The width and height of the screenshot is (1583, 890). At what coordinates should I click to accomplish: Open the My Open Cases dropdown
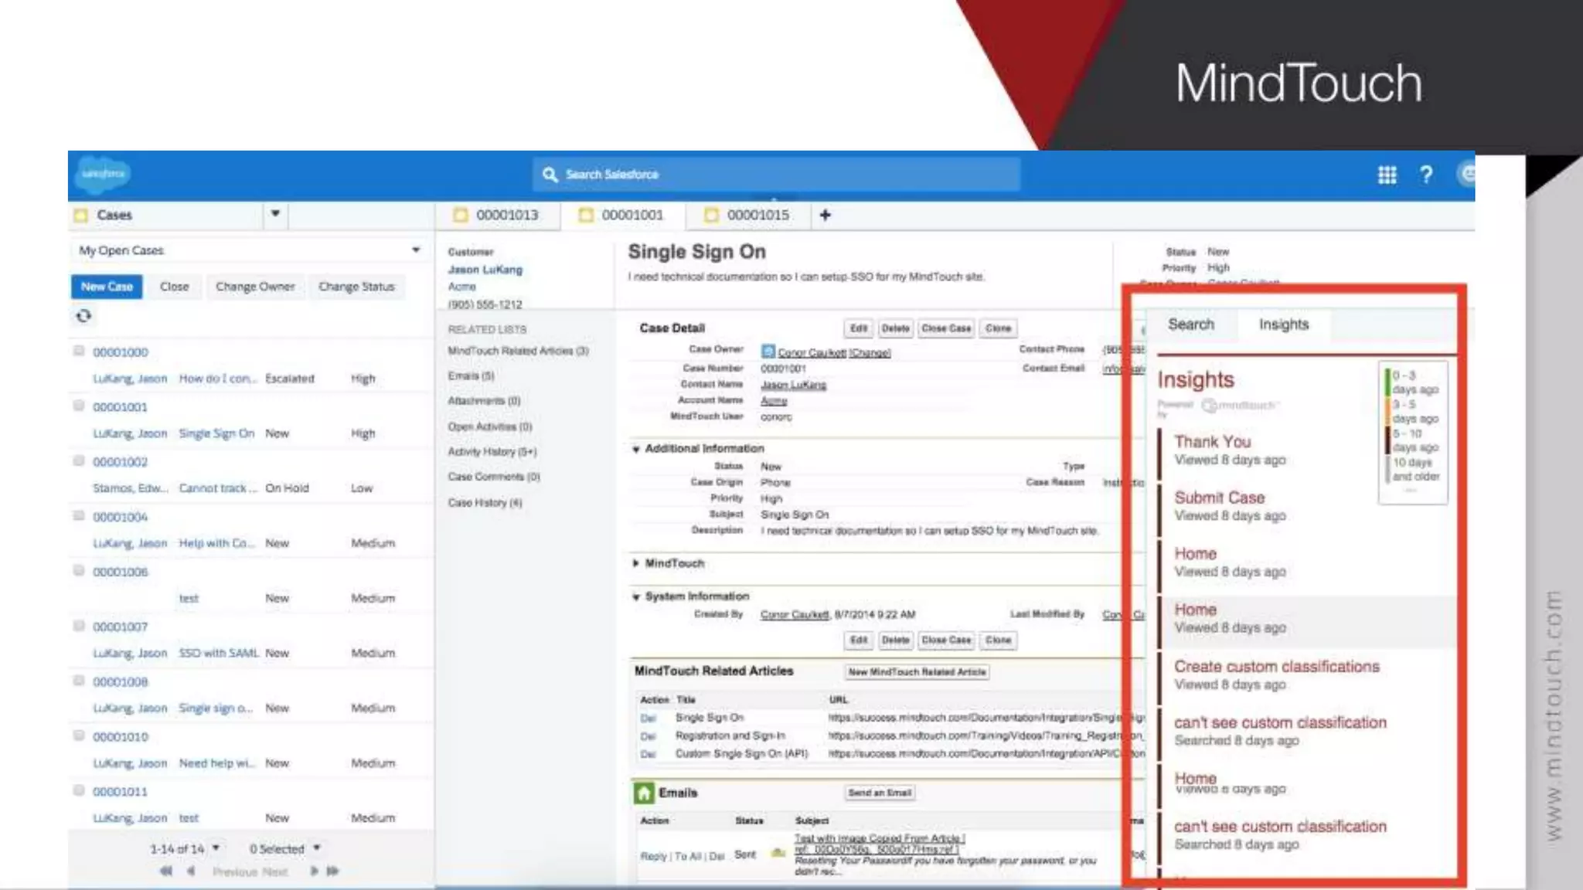pyautogui.click(x=416, y=250)
